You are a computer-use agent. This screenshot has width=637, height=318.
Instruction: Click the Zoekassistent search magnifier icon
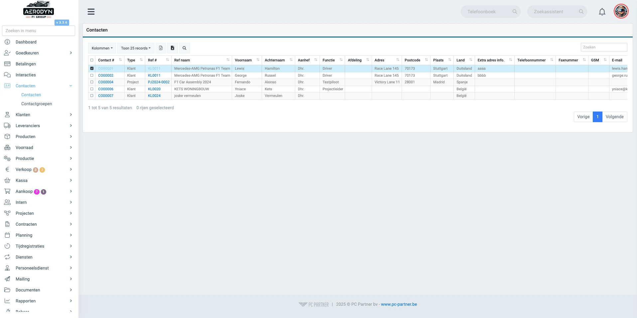pyautogui.click(x=581, y=12)
